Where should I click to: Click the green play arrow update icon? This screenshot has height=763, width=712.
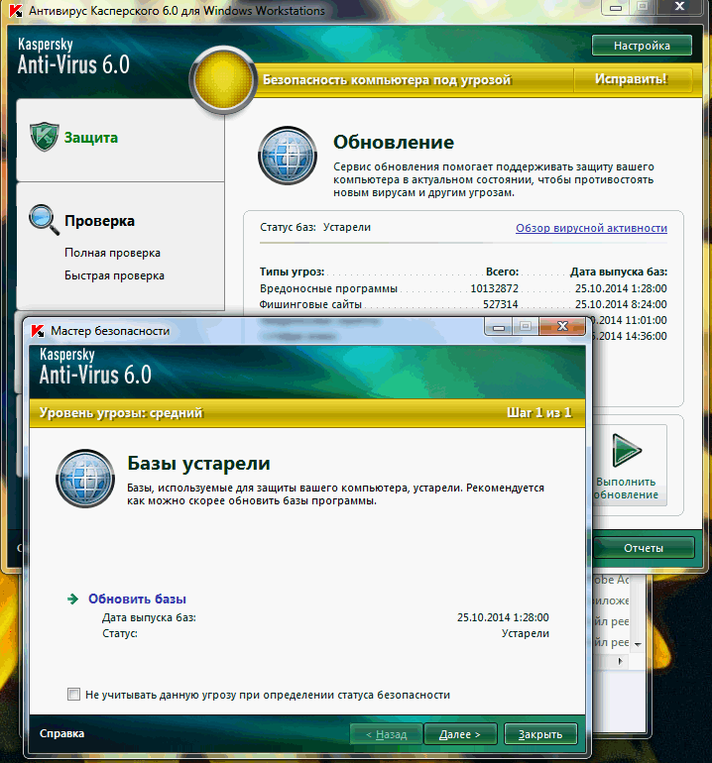pos(627,450)
